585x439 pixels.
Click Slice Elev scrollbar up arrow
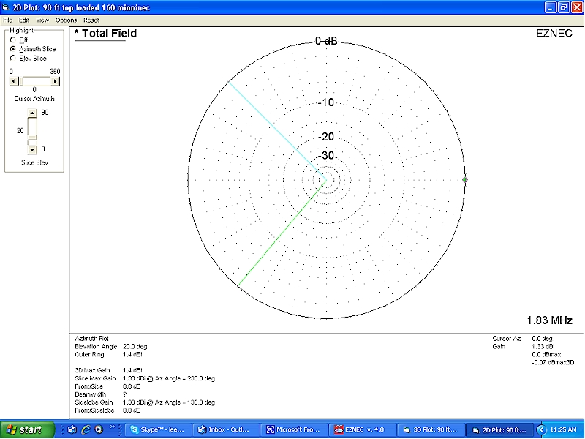click(31, 113)
